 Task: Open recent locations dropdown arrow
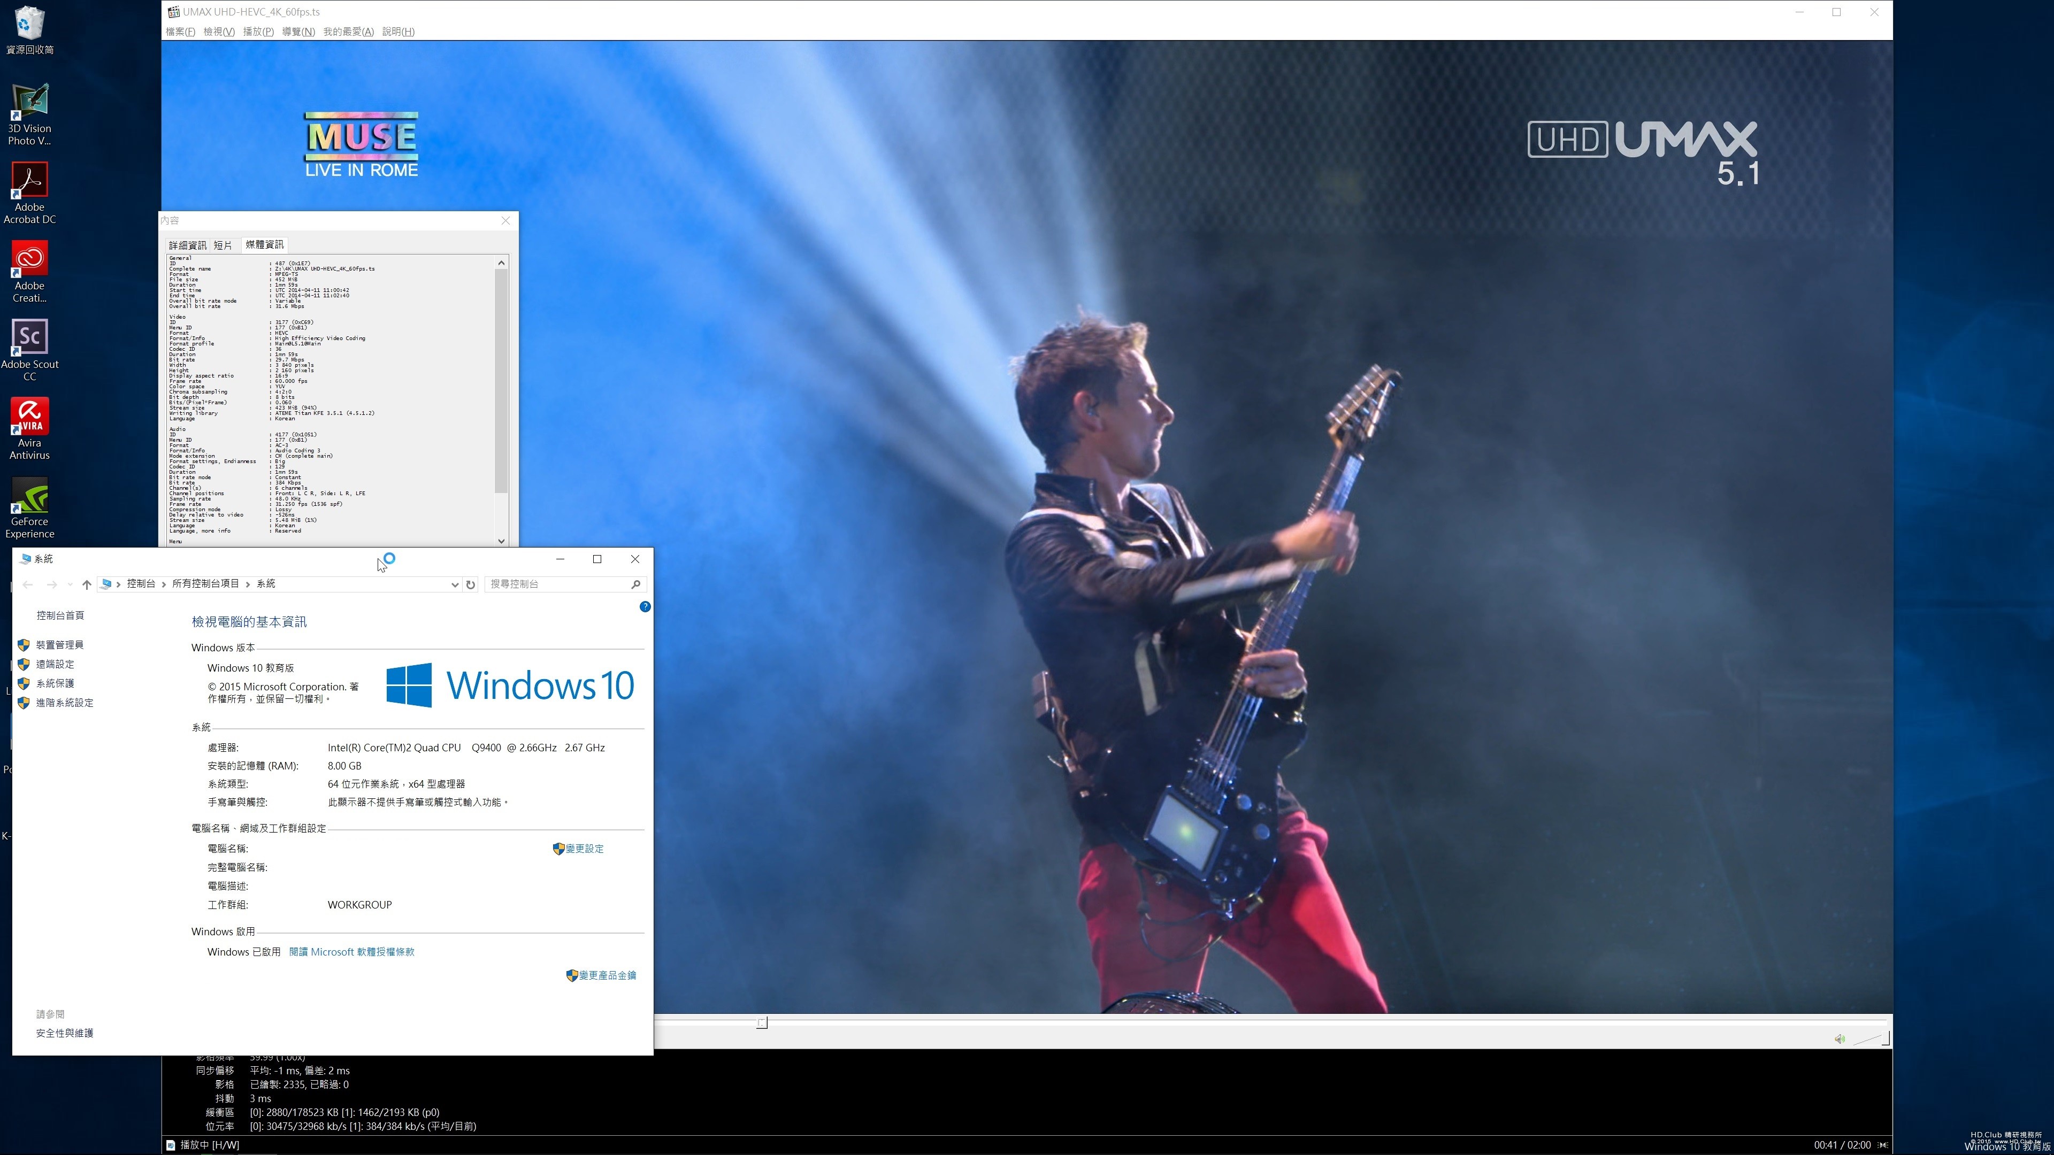click(x=70, y=584)
